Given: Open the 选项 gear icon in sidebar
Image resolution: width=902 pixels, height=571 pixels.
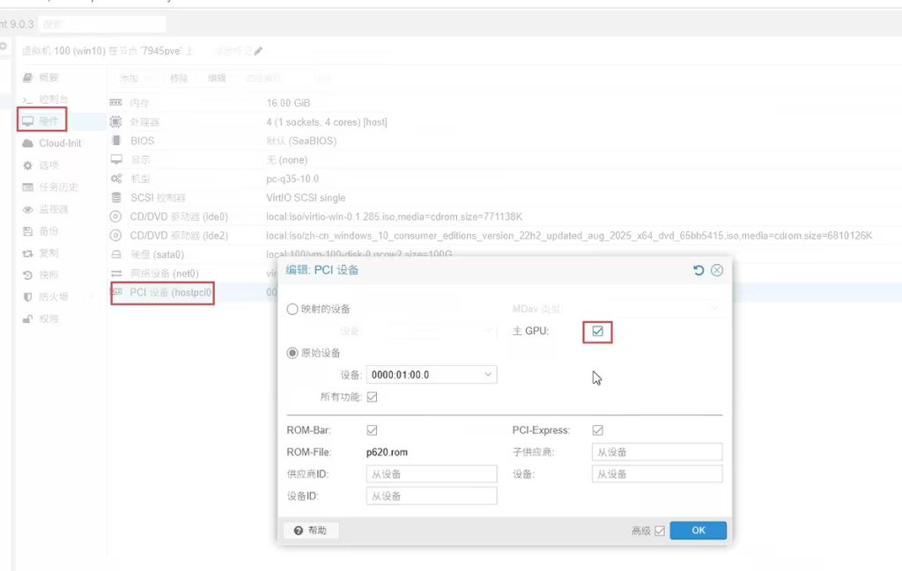Looking at the screenshot, I should click(28, 165).
